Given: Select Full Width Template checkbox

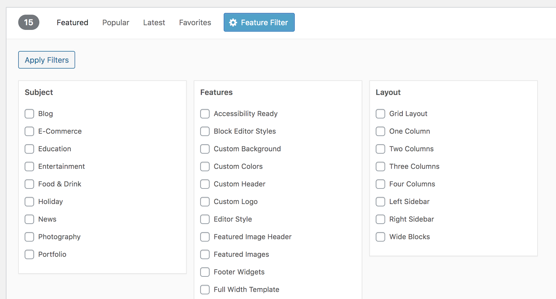Looking at the screenshot, I should (x=205, y=290).
